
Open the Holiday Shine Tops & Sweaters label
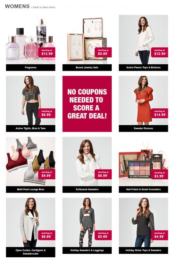(x=143, y=250)
